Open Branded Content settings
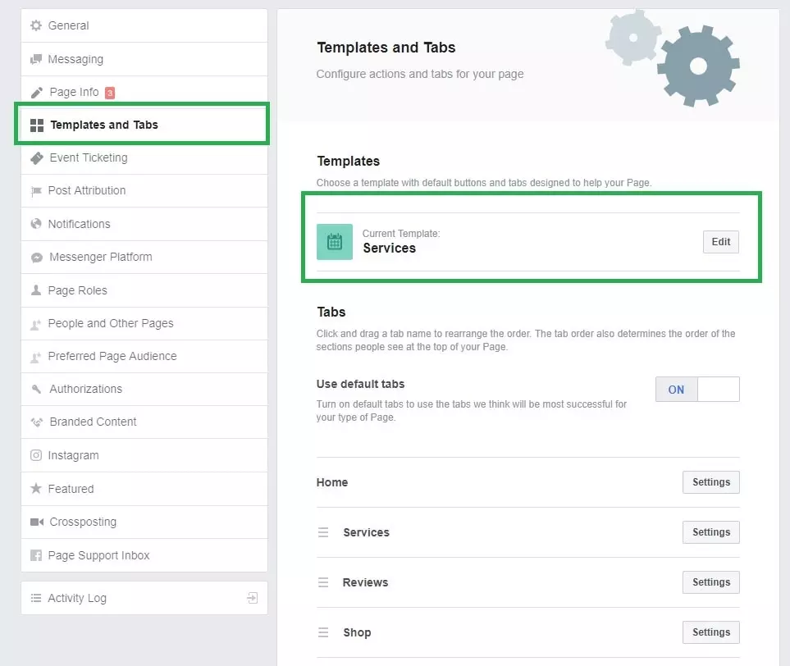The width and height of the screenshot is (790, 666). 144,422
